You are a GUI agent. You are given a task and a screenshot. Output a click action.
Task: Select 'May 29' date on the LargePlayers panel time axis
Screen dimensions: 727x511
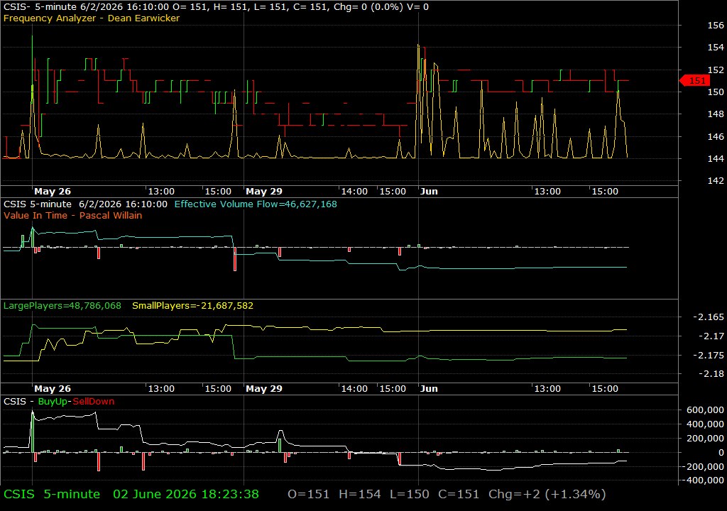tap(264, 389)
